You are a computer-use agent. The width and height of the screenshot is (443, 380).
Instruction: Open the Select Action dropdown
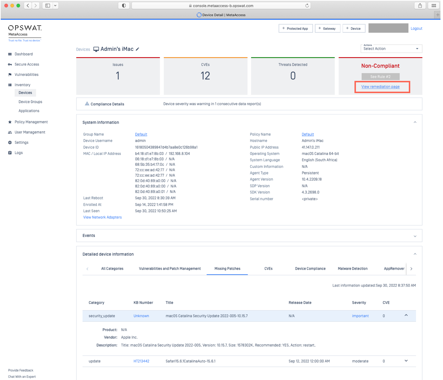point(391,49)
